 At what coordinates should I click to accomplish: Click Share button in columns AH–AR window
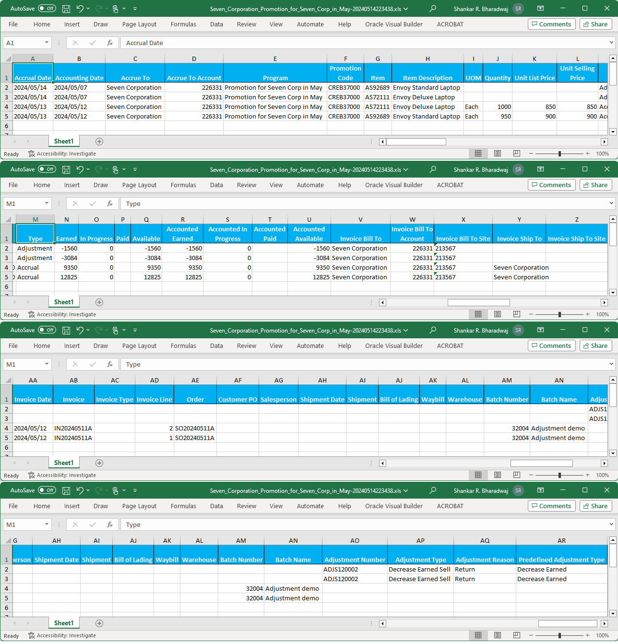click(x=595, y=506)
